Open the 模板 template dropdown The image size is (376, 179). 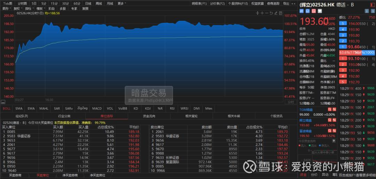tap(40, 8)
